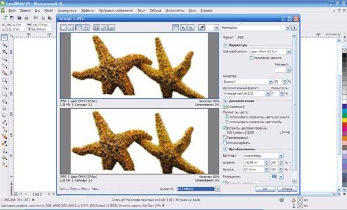The image size is (347, 210).
Task: Enable the Наложение черного checkbox
Action: click(x=252, y=58)
